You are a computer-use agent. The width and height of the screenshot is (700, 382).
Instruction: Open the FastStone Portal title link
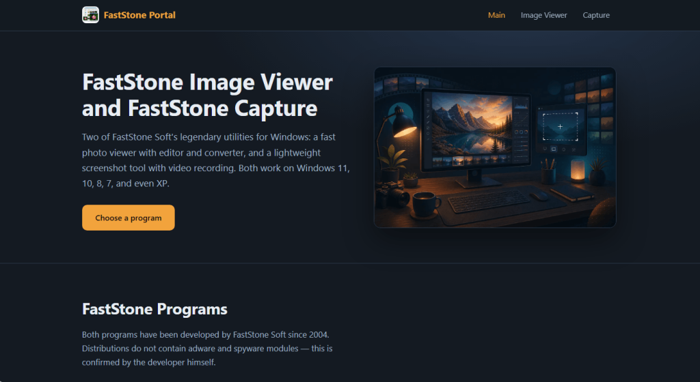139,15
